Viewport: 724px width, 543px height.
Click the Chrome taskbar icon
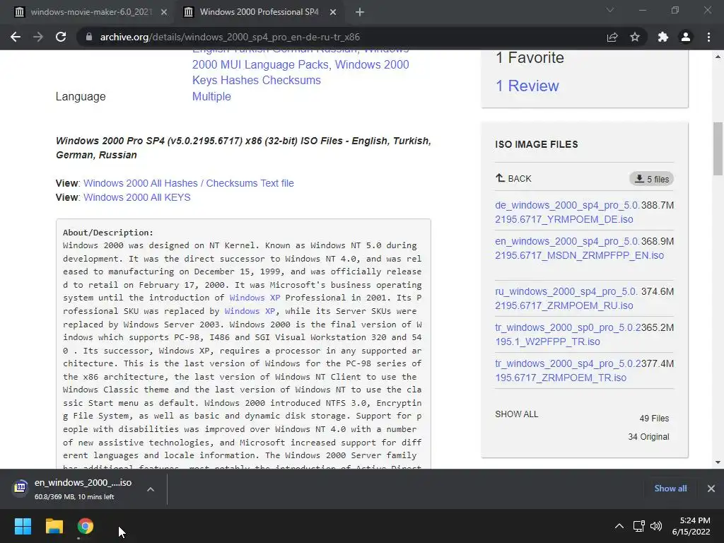(86, 526)
